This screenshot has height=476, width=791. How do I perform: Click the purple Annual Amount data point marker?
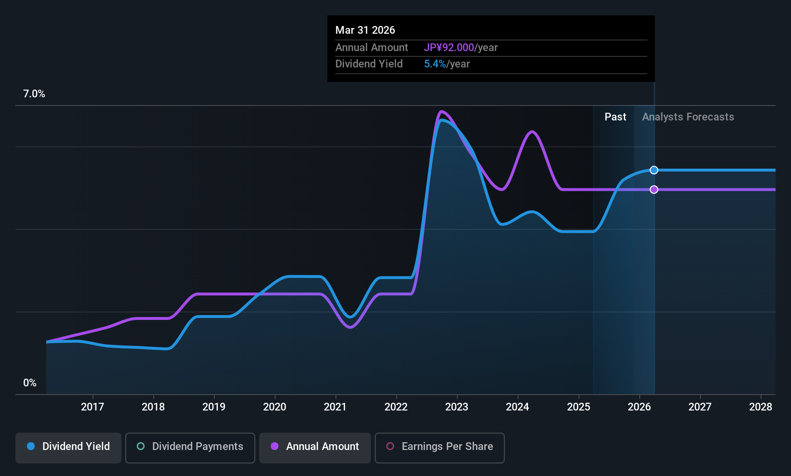pyautogui.click(x=654, y=189)
